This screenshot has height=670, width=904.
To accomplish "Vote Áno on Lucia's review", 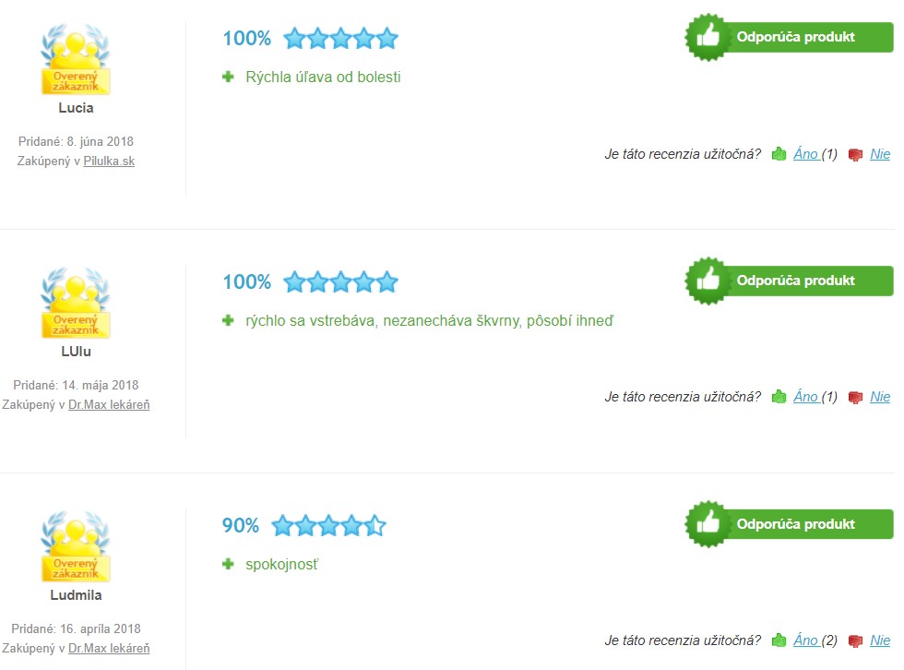I will (x=805, y=154).
